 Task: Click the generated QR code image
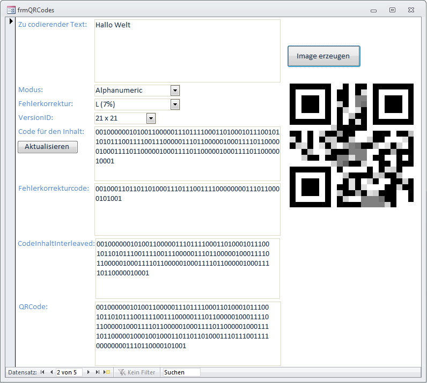[351, 146]
